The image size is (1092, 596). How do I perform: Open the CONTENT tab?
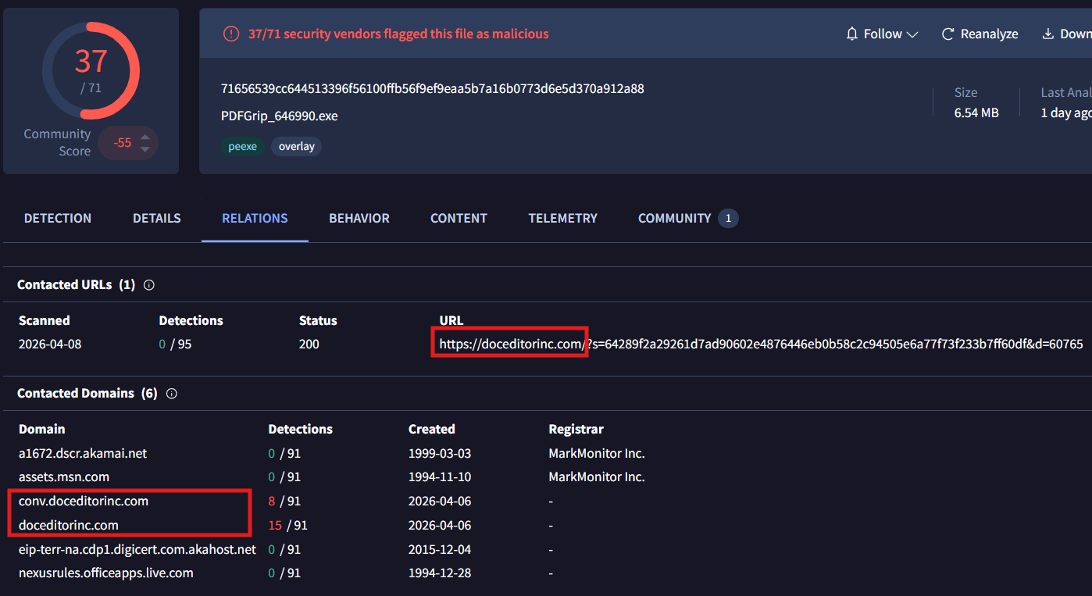click(x=459, y=219)
